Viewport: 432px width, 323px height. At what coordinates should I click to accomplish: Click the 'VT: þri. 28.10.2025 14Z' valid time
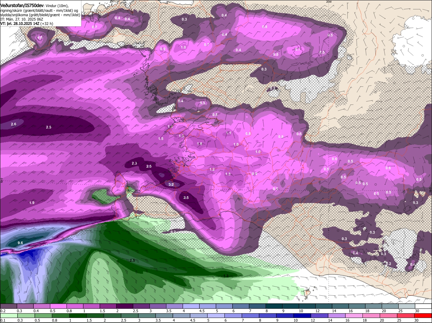click(20, 24)
